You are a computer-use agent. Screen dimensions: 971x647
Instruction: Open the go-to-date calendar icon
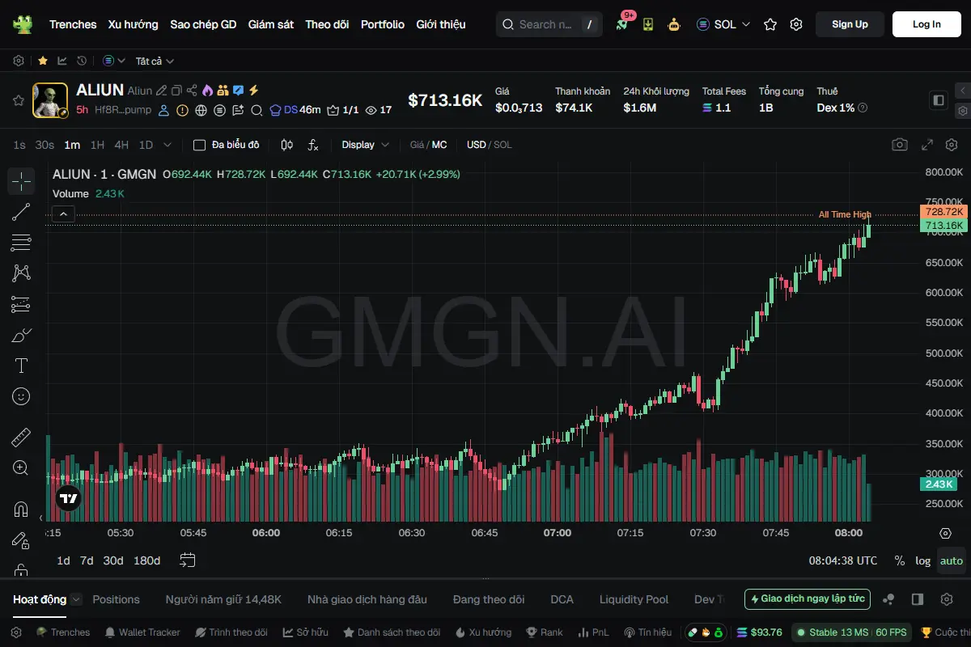click(188, 560)
